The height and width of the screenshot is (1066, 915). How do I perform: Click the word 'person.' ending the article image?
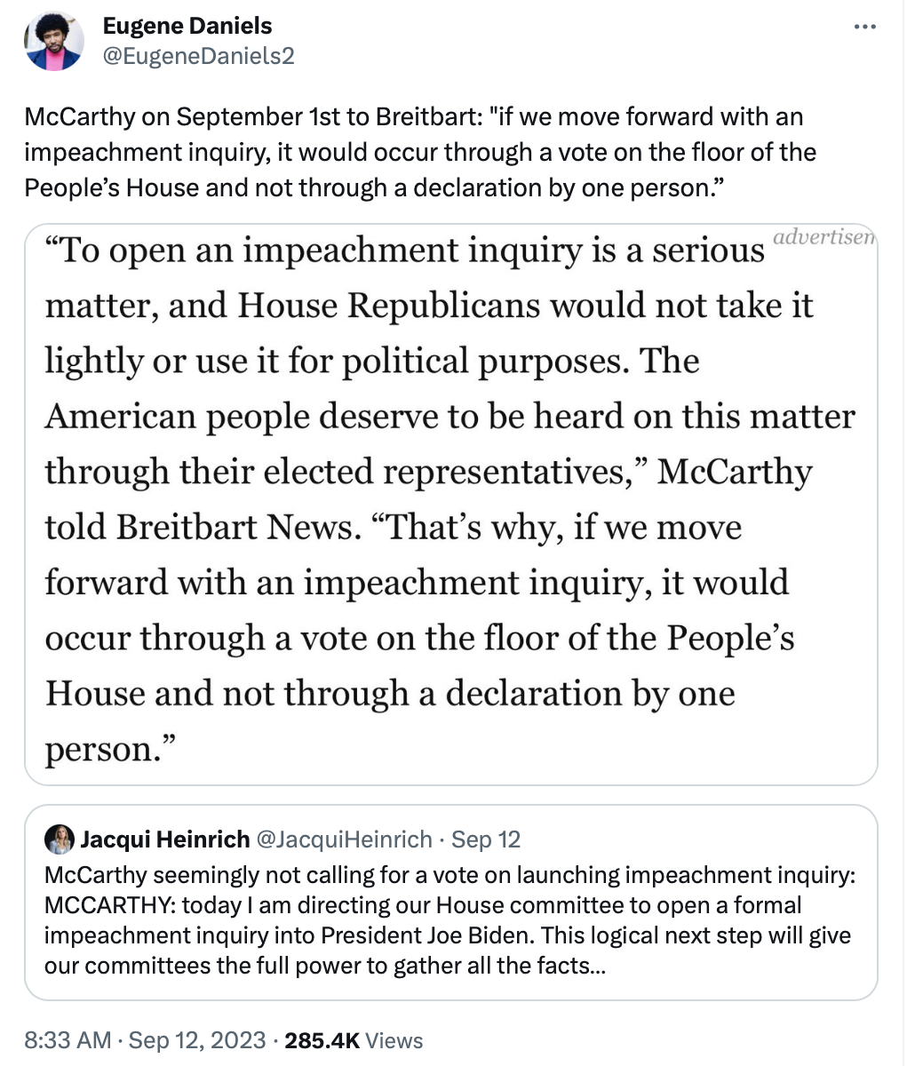(x=103, y=750)
